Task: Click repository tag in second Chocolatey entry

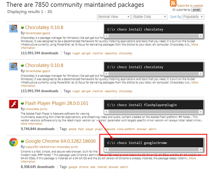Action: 111,91
